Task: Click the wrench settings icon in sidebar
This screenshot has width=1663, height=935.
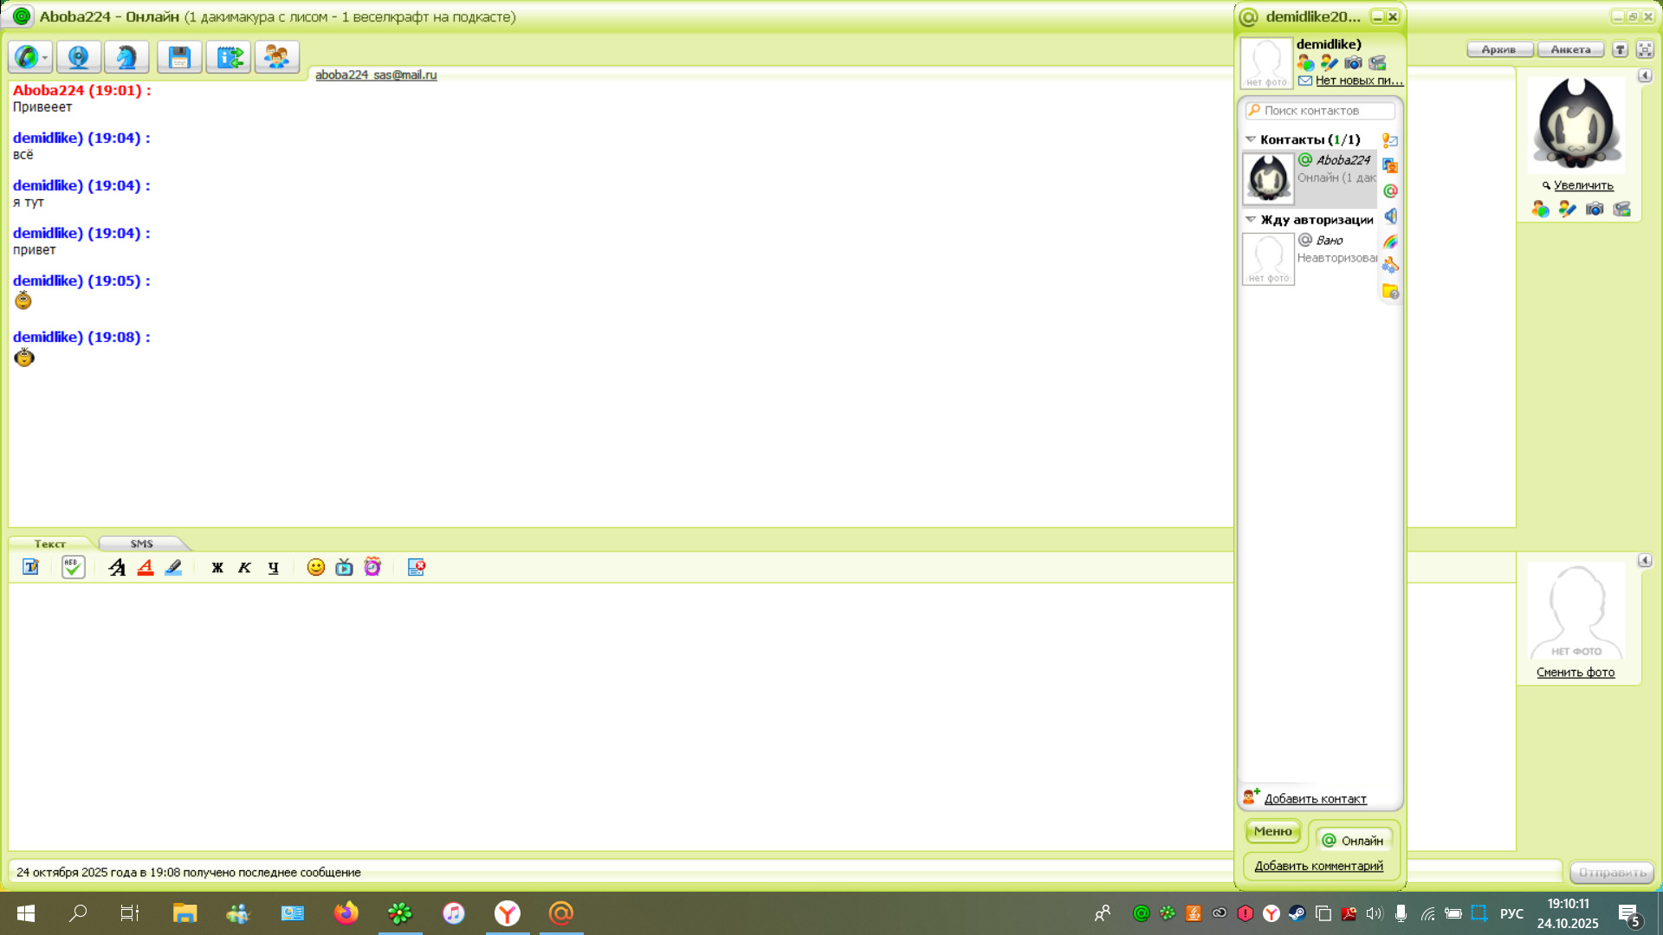Action: point(1390,266)
